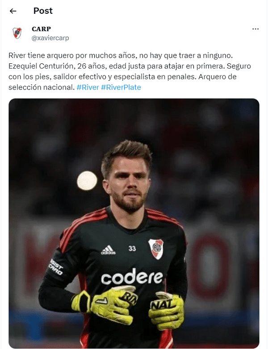Open the @xaviercarp handle link
The height and width of the screenshot is (349, 268).
click(50, 38)
